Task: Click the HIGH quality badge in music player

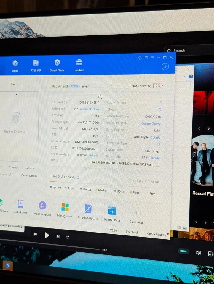Action: coord(183,251)
